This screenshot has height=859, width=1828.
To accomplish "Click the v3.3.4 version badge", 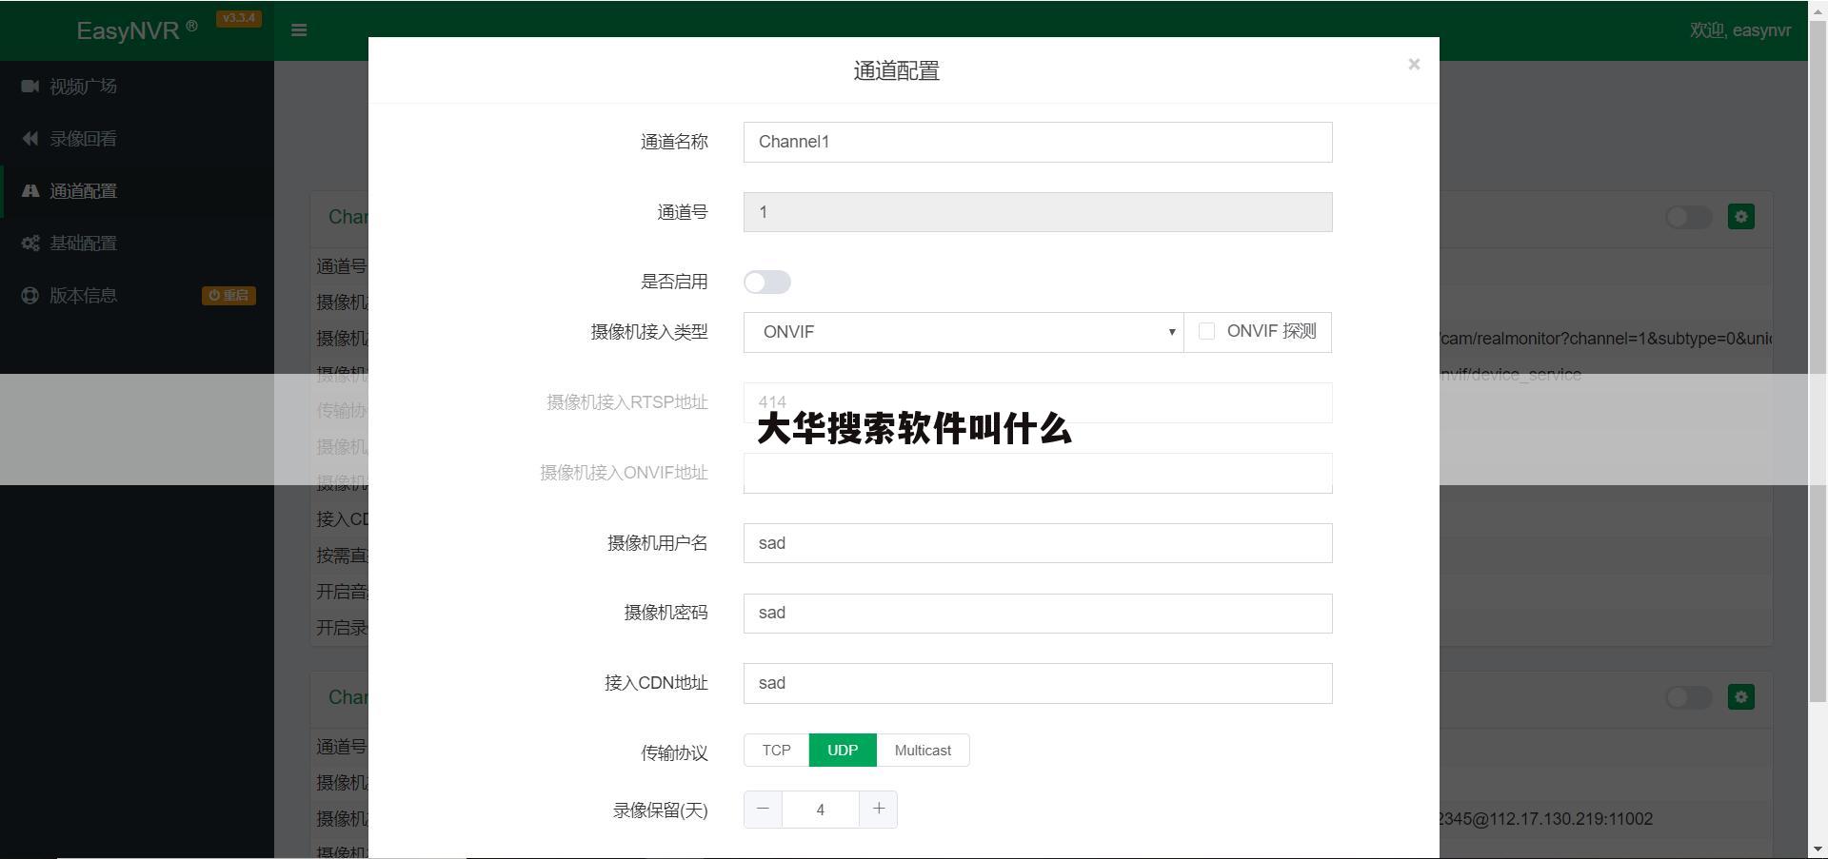I will pos(239,18).
